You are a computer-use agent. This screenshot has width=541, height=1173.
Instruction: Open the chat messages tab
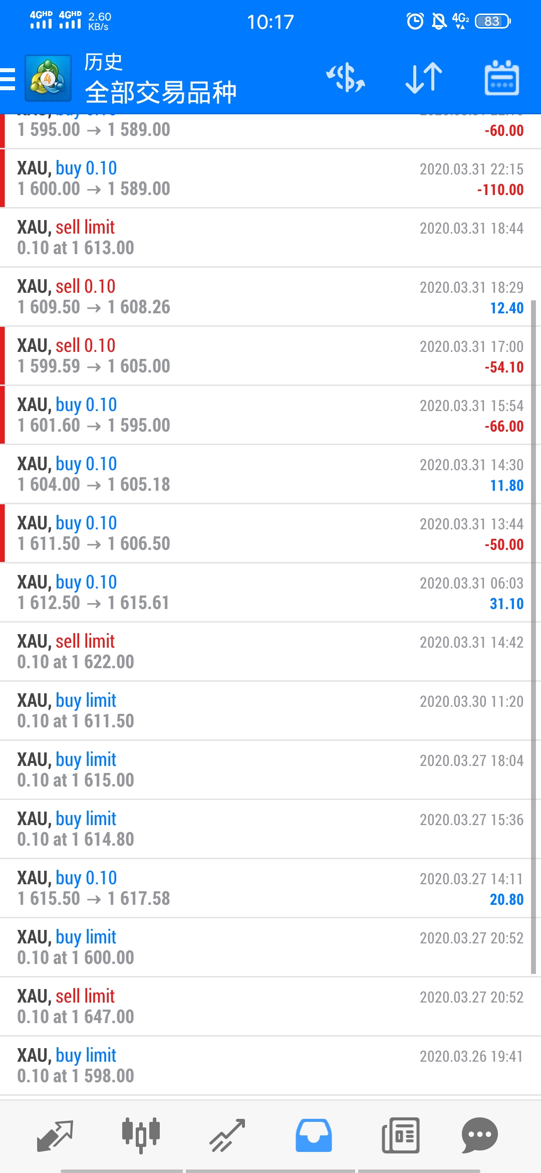tap(480, 1135)
